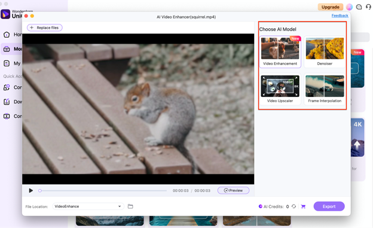Viewport: 373px width, 228px height.
Task: Expand the VideoEnhance file location dropdown
Action: coord(88,206)
